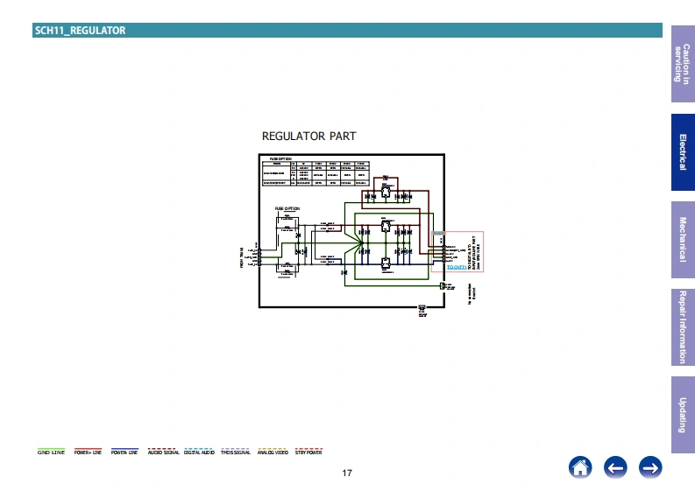Select the Repair Information tab
The image size is (695, 491).
(683, 327)
